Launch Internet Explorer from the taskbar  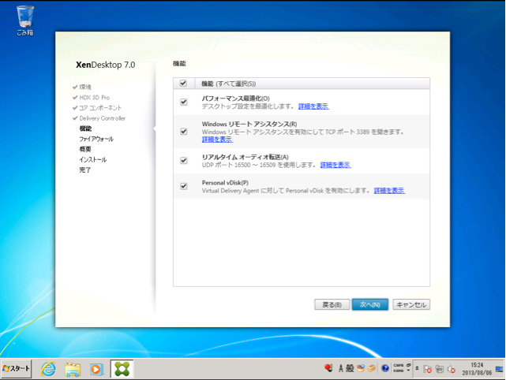(x=48, y=369)
